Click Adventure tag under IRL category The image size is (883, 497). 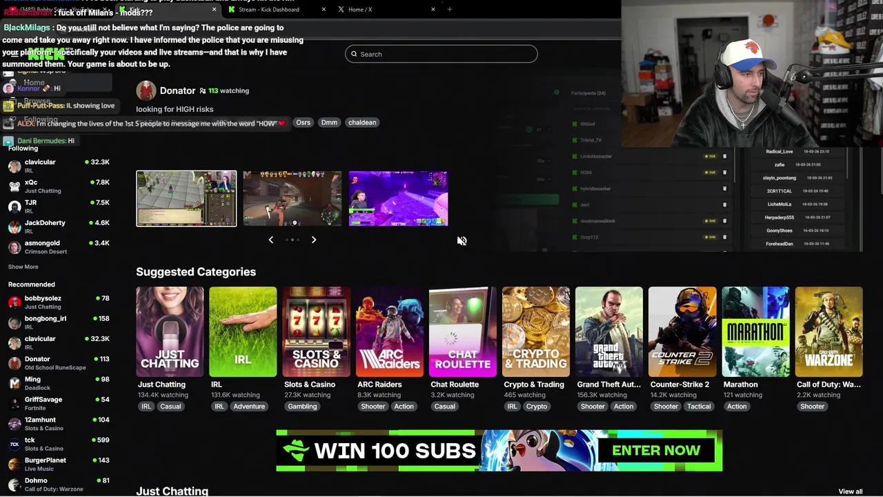(249, 407)
